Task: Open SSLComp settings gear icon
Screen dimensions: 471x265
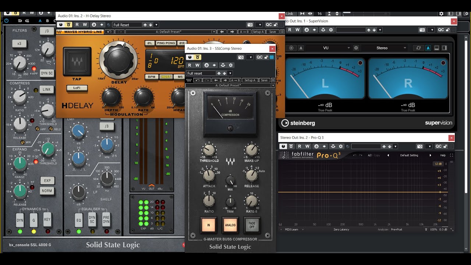Action: pos(231,65)
